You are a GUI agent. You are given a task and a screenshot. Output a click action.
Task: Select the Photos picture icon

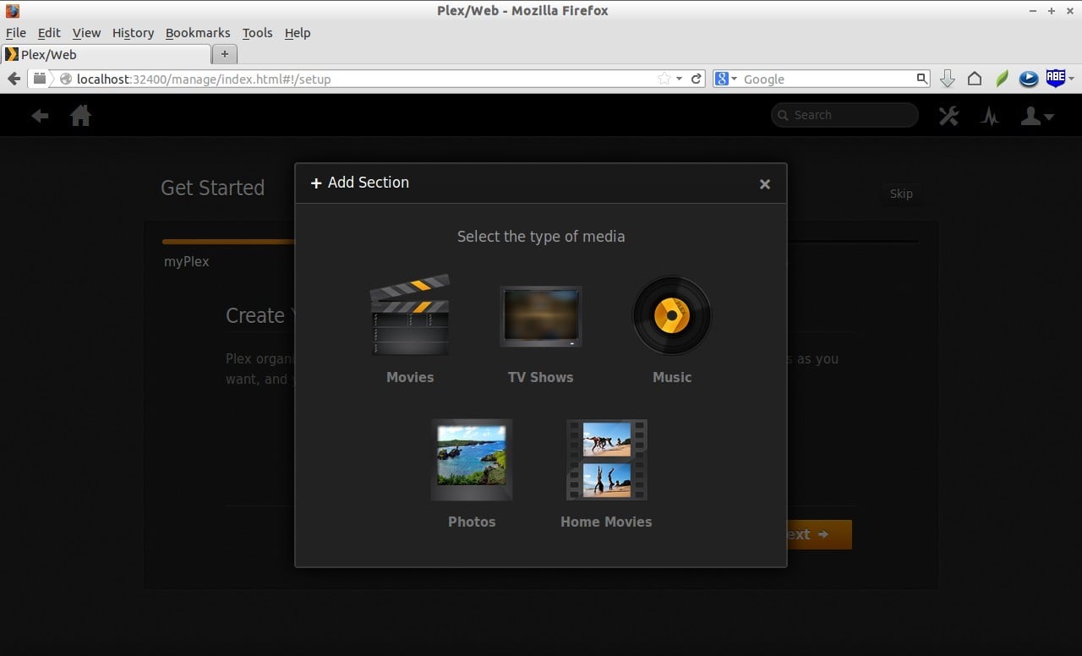click(472, 460)
